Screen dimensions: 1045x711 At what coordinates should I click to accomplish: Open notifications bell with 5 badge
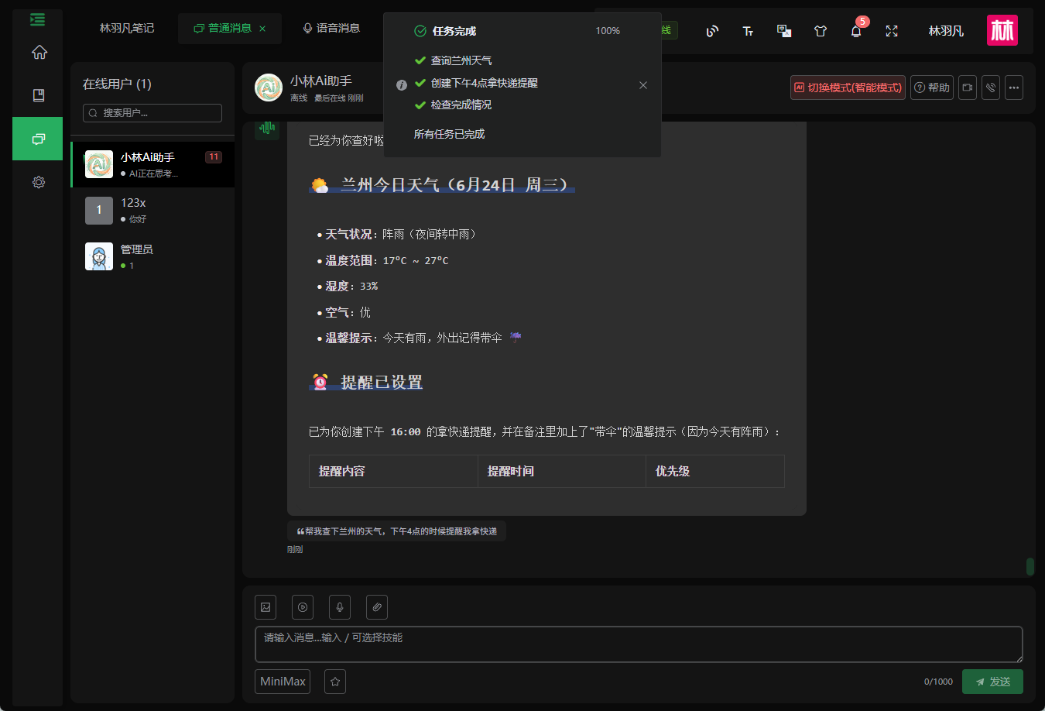(x=856, y=31)
